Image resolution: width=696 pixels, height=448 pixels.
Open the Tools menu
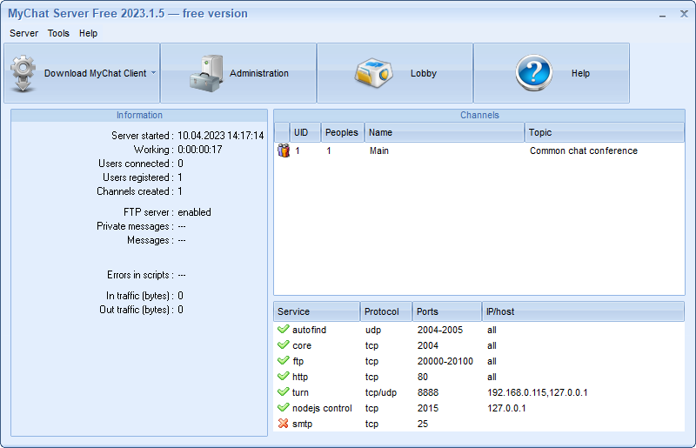pyautogui.click(x=58, y=33)
